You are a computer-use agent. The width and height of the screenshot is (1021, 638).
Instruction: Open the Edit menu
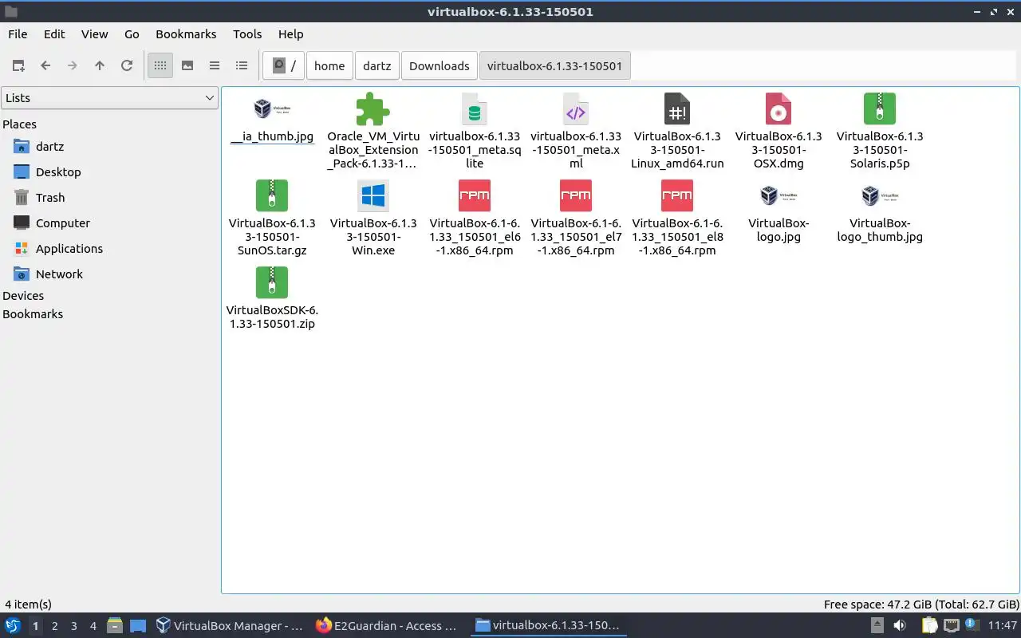pyautogui.click(x=54, y=34)
